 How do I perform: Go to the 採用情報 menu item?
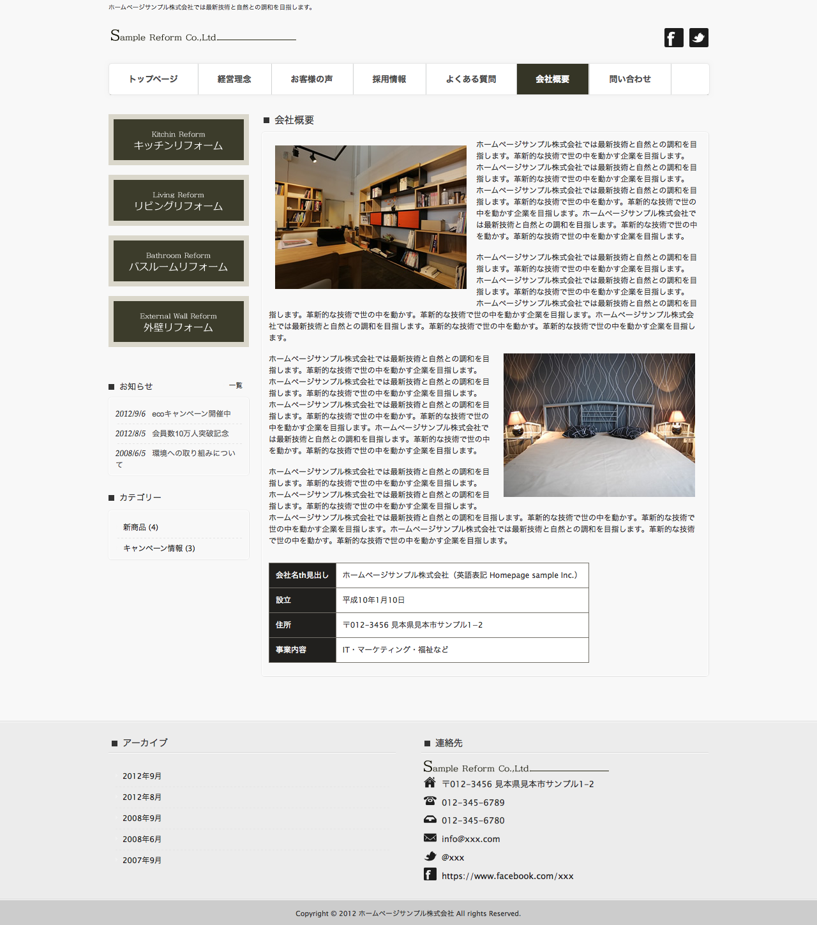coord(389,79)
